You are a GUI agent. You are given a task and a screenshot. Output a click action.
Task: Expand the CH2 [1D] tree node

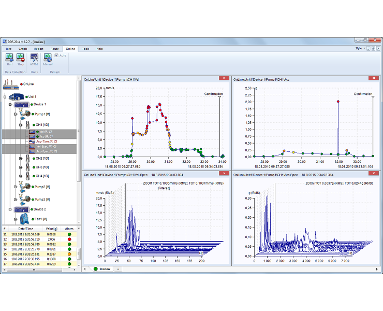21,159
